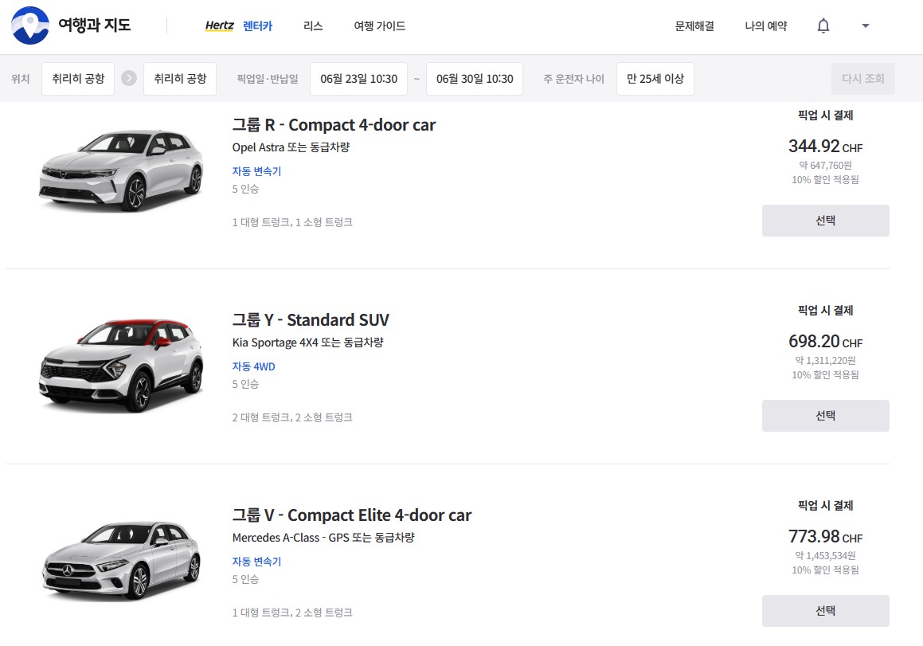923x646 pixels.
Task: Switch to 렌터카 tab
Action: tap(258, 26)
